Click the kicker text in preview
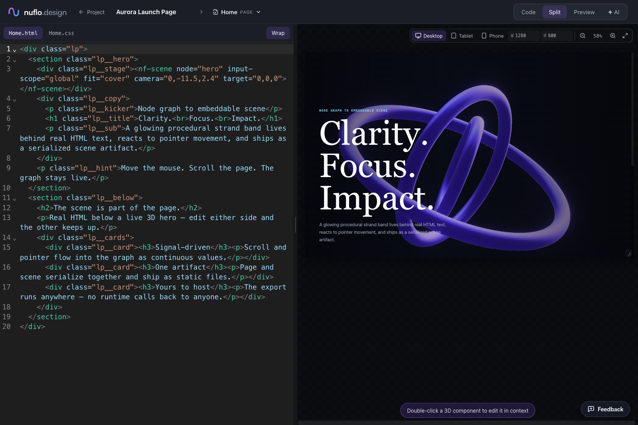 [x=353, y=111]
